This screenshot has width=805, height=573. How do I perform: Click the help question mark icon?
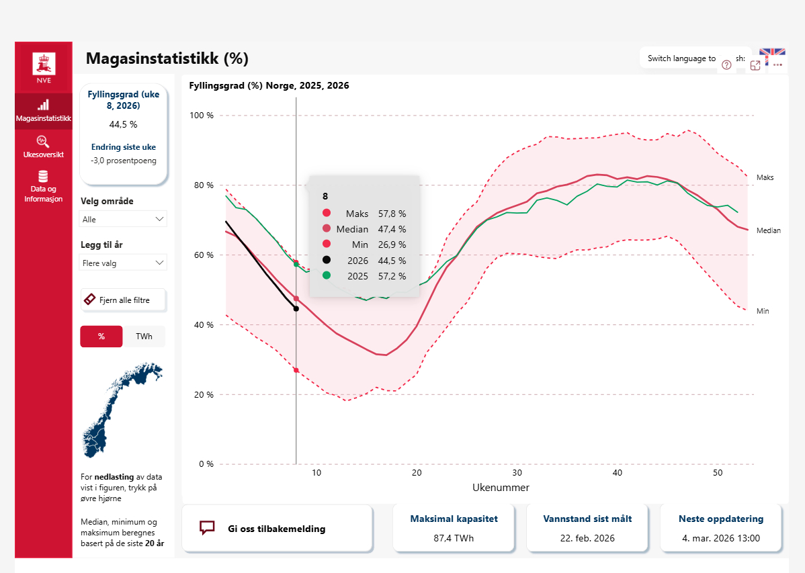point(726,65)
